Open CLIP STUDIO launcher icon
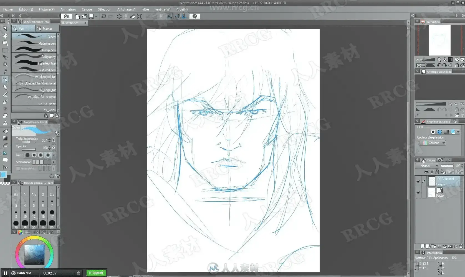 (x=66, y=16)
